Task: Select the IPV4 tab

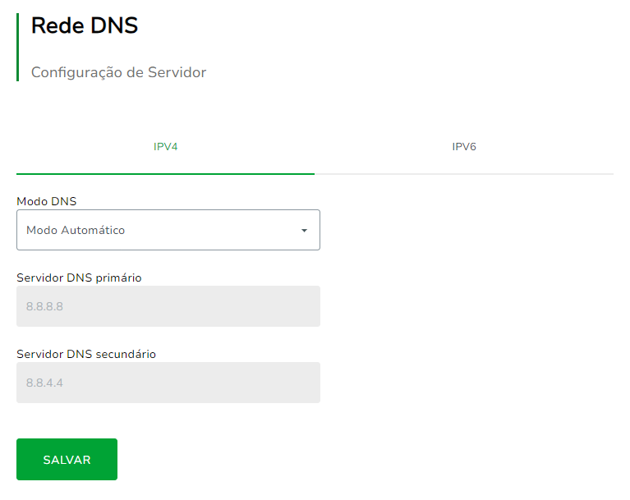Action: point(165,147)
